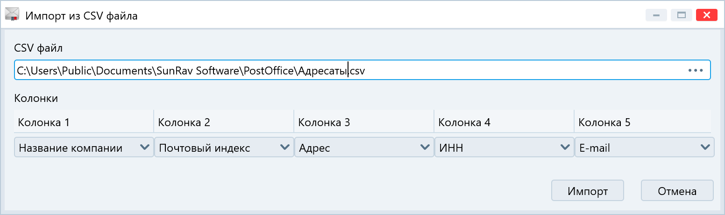
Task: Maximize the import dialog window
Action: point(681,15)
